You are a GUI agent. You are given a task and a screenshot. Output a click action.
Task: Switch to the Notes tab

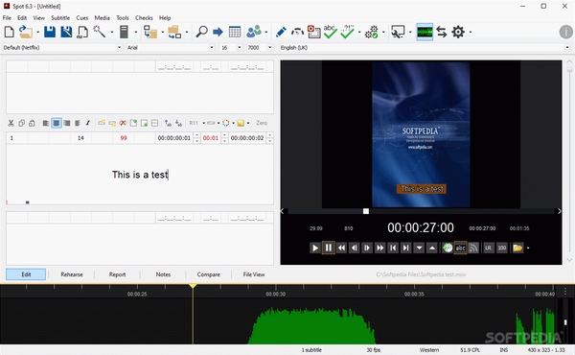[163, 274]
